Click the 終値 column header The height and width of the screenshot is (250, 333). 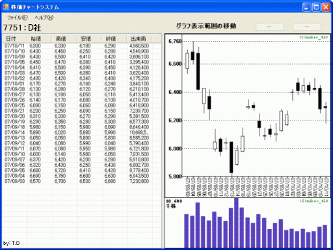pyautogui.click(x=114, y=39)
